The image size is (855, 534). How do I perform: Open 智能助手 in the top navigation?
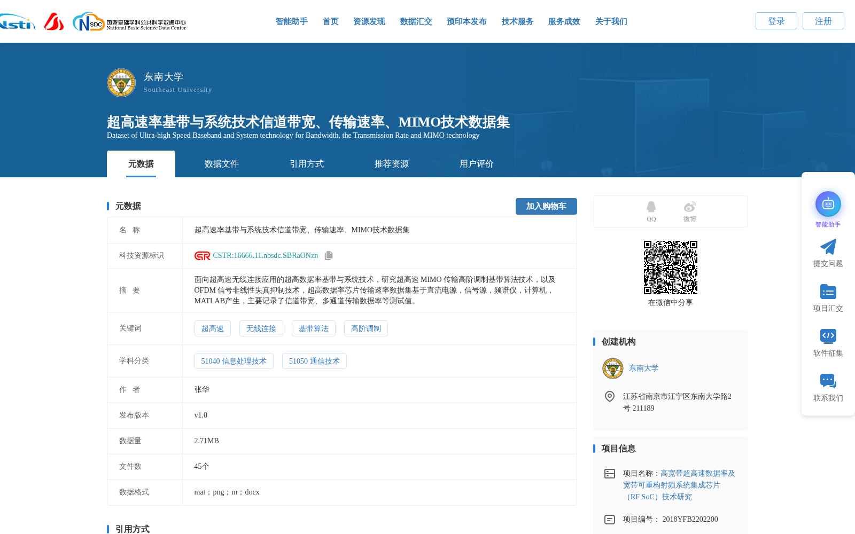(292, 21)
